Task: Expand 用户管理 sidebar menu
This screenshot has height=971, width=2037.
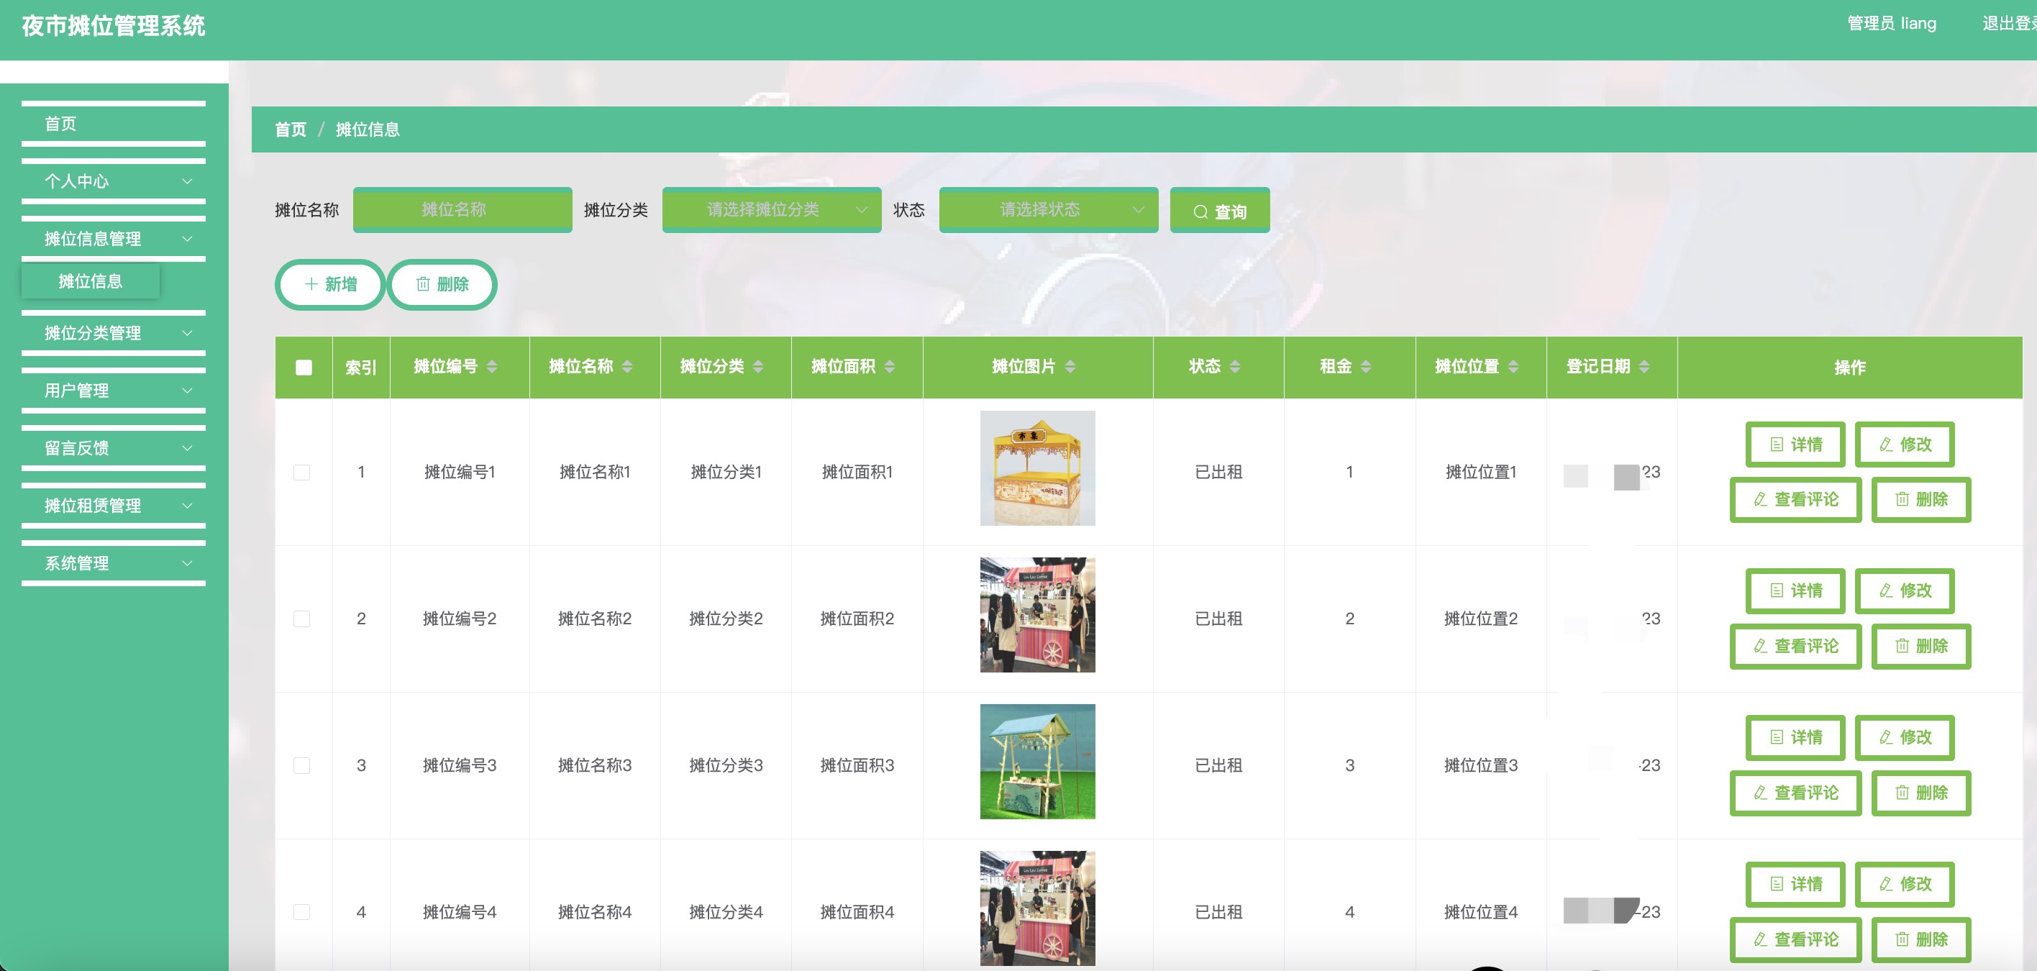Action: (113, 391)
